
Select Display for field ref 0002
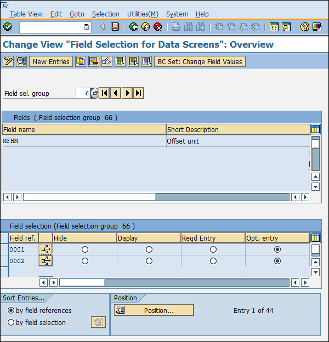[149, 261]
